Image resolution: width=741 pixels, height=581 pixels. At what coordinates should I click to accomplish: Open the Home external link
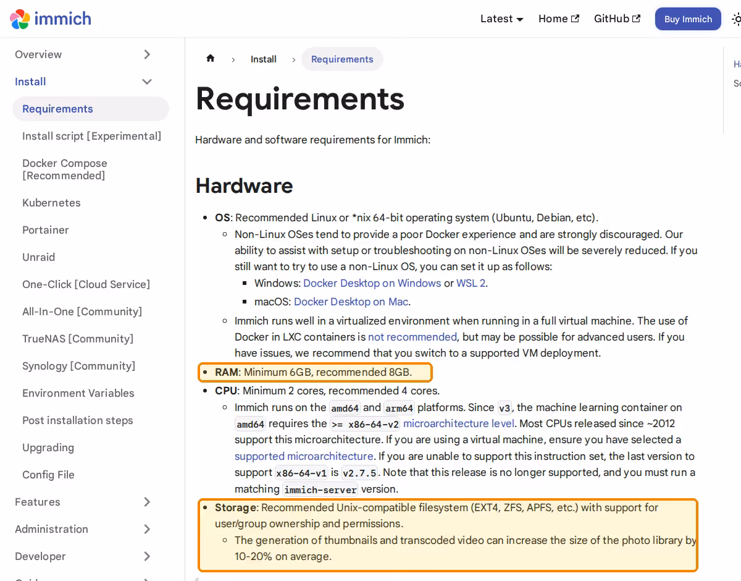[x=558, y=19]
